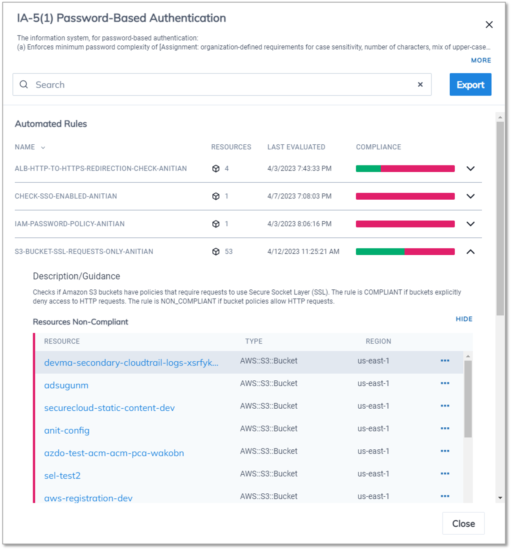Click the resource count 53
The image size is (511, 550).
pos(229,252)
